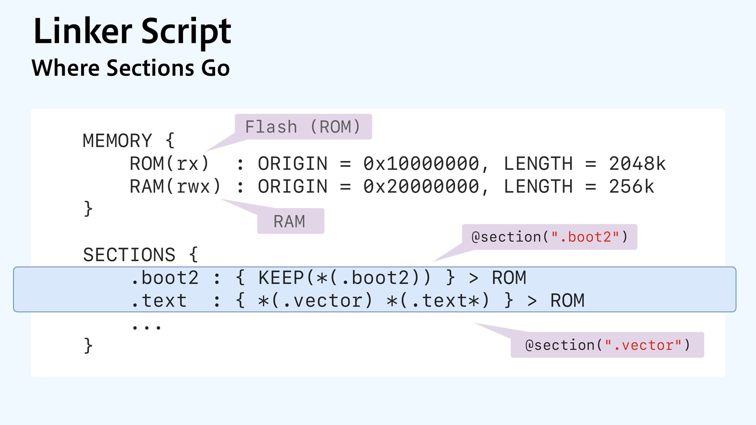The height and width of the screenshot is (425, 756).
Task: Click the .boot2 section name
Action: 165,278
